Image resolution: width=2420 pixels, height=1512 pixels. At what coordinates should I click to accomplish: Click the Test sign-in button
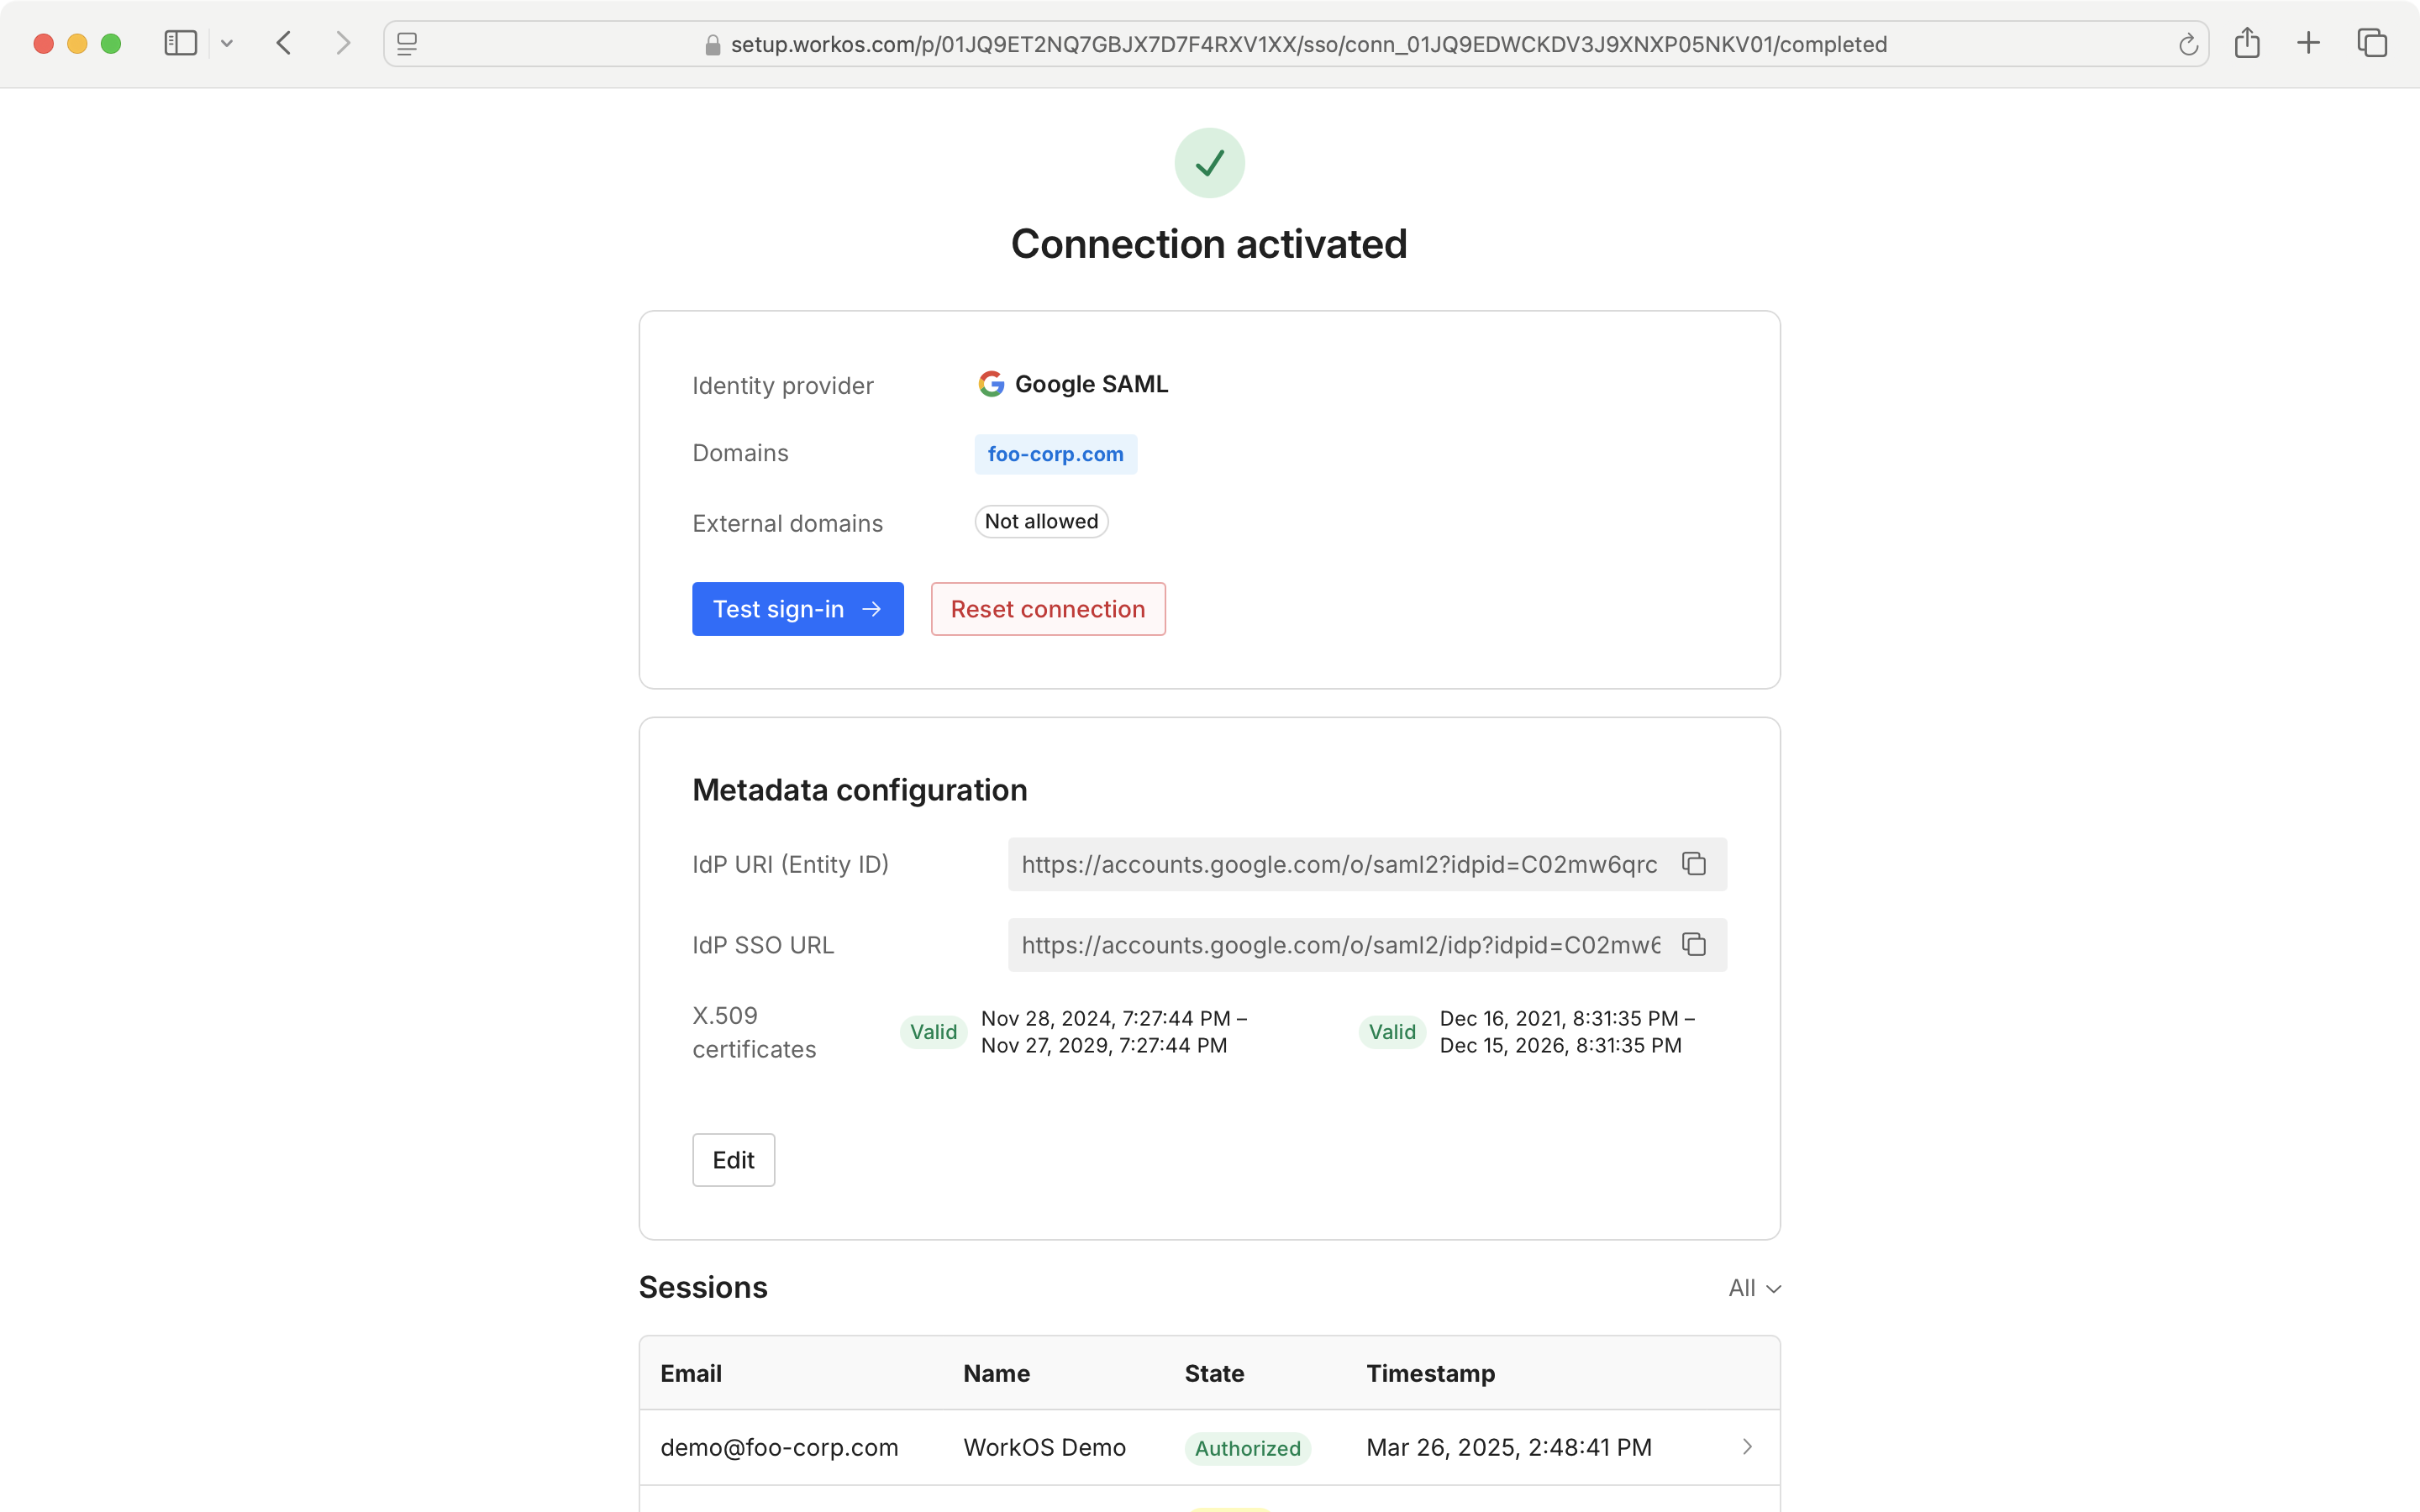[797, 609]
